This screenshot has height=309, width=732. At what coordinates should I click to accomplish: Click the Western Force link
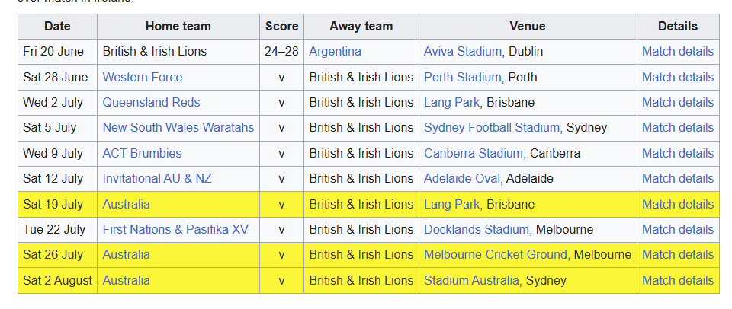click(x=143, y=77)
